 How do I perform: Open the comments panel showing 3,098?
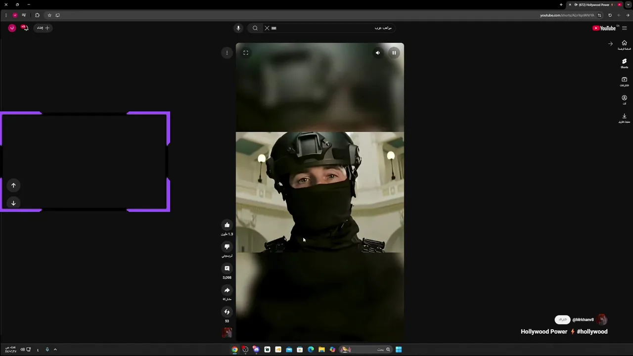227,268
